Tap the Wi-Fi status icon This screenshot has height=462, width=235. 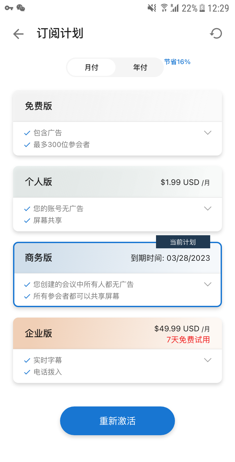[164, 8]
